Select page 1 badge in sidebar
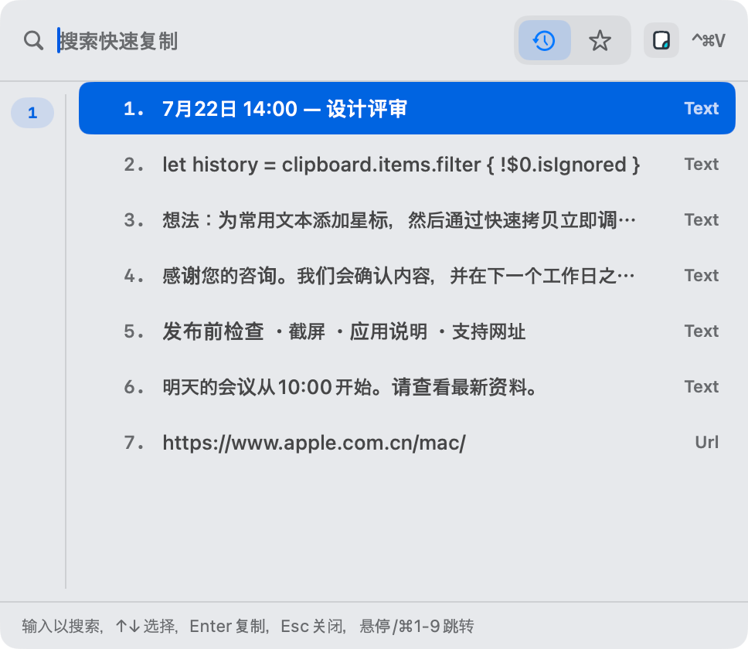 pos(32,113)
